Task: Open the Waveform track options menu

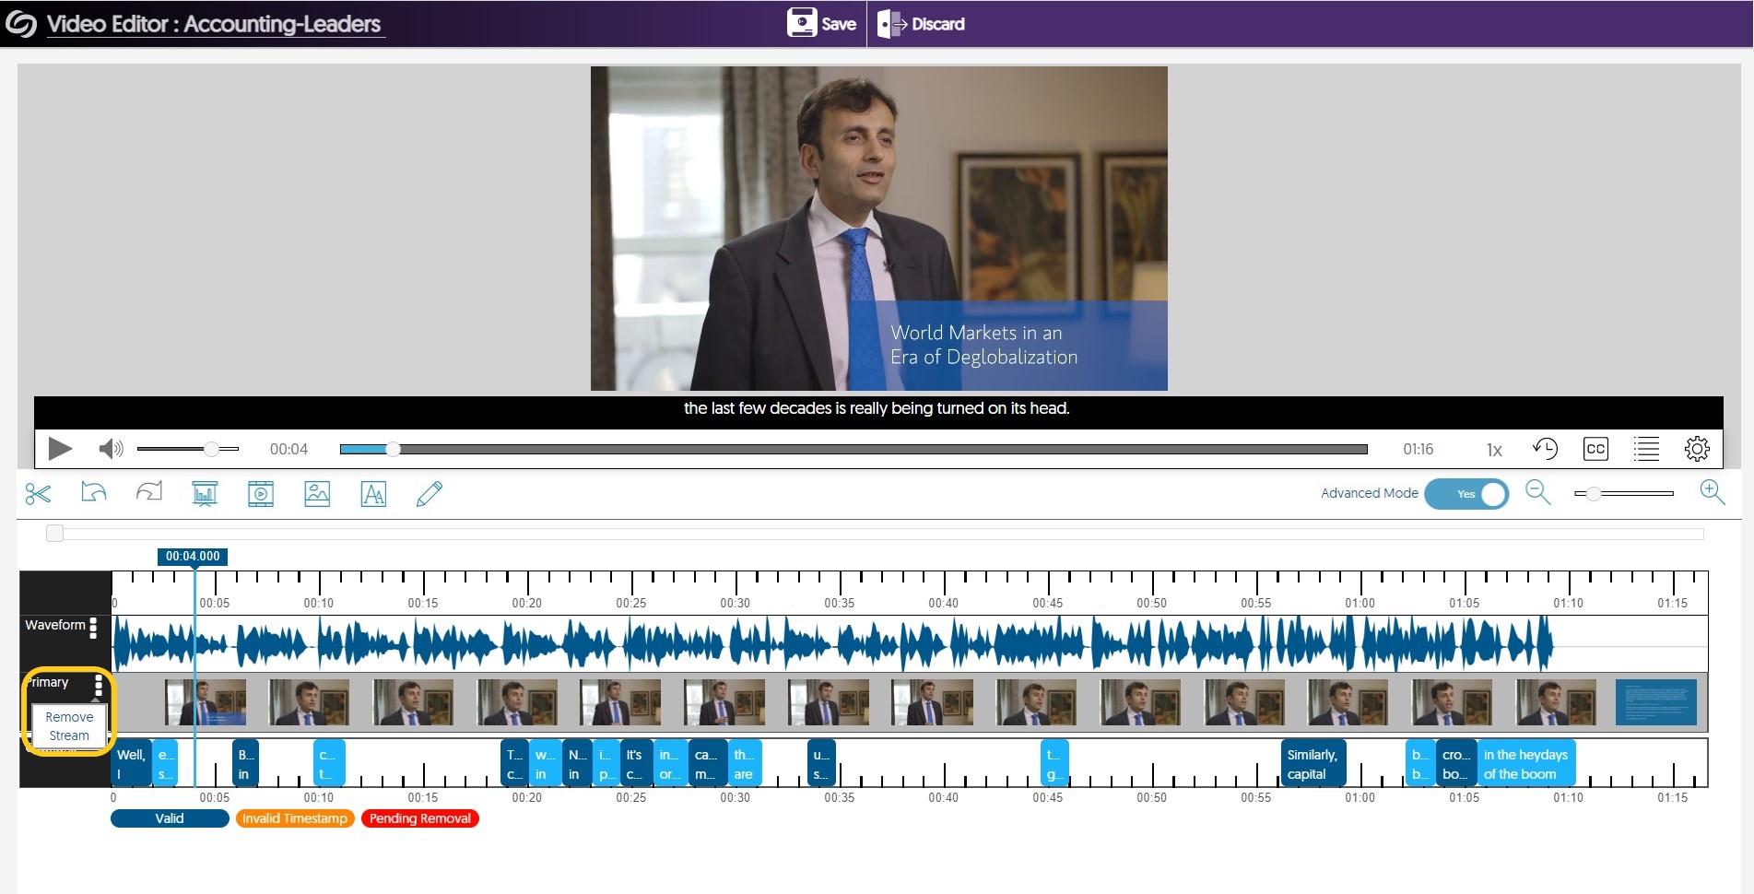Action: 93,628
